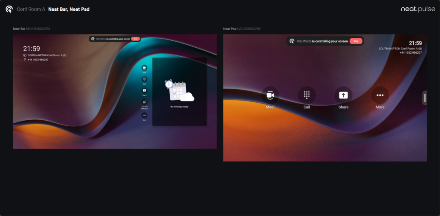The width and height of the screenshot is (440, 216).
Task: Click the 21:59 clock on Neat Bar screen
Action: click(31, 49)
